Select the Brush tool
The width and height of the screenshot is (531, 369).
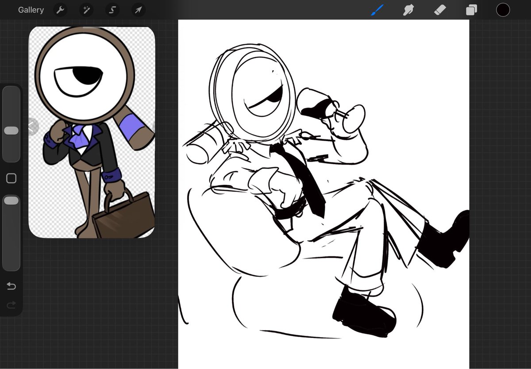[x=377, y=10]
